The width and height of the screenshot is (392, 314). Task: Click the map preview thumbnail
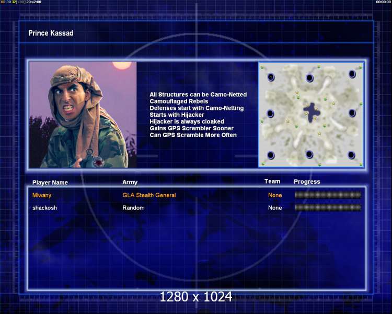point(311,115)
